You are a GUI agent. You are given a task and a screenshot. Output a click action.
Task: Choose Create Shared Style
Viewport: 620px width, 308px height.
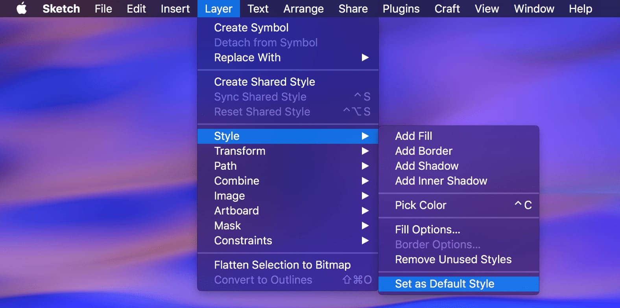288,82
